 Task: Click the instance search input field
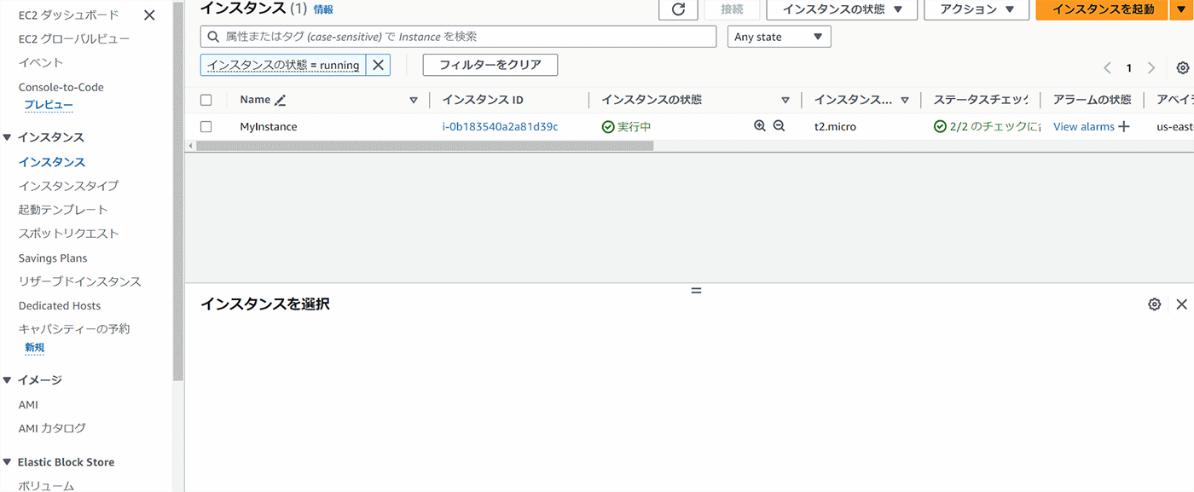459,37
